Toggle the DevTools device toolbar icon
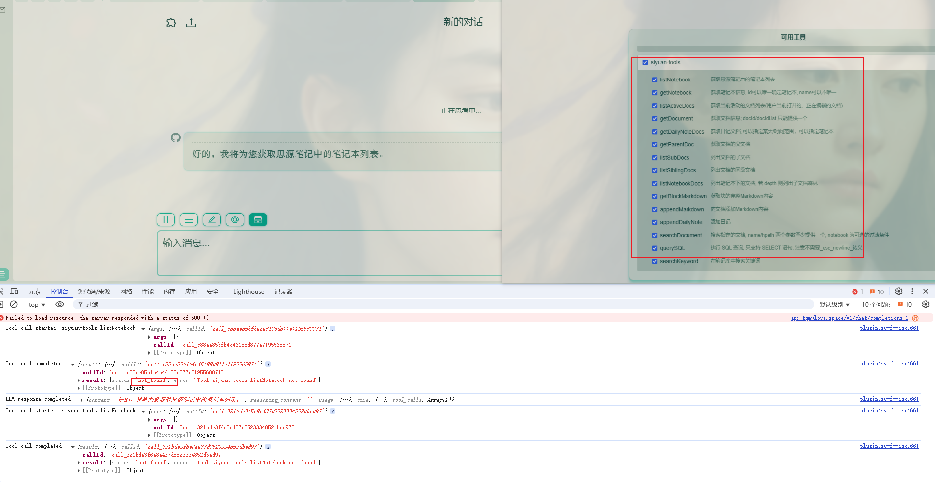This screenshot has width=935, height=488. click(14, 291)
